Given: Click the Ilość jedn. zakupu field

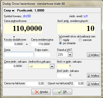Looking at the screenshot, I should click(64, 75).
